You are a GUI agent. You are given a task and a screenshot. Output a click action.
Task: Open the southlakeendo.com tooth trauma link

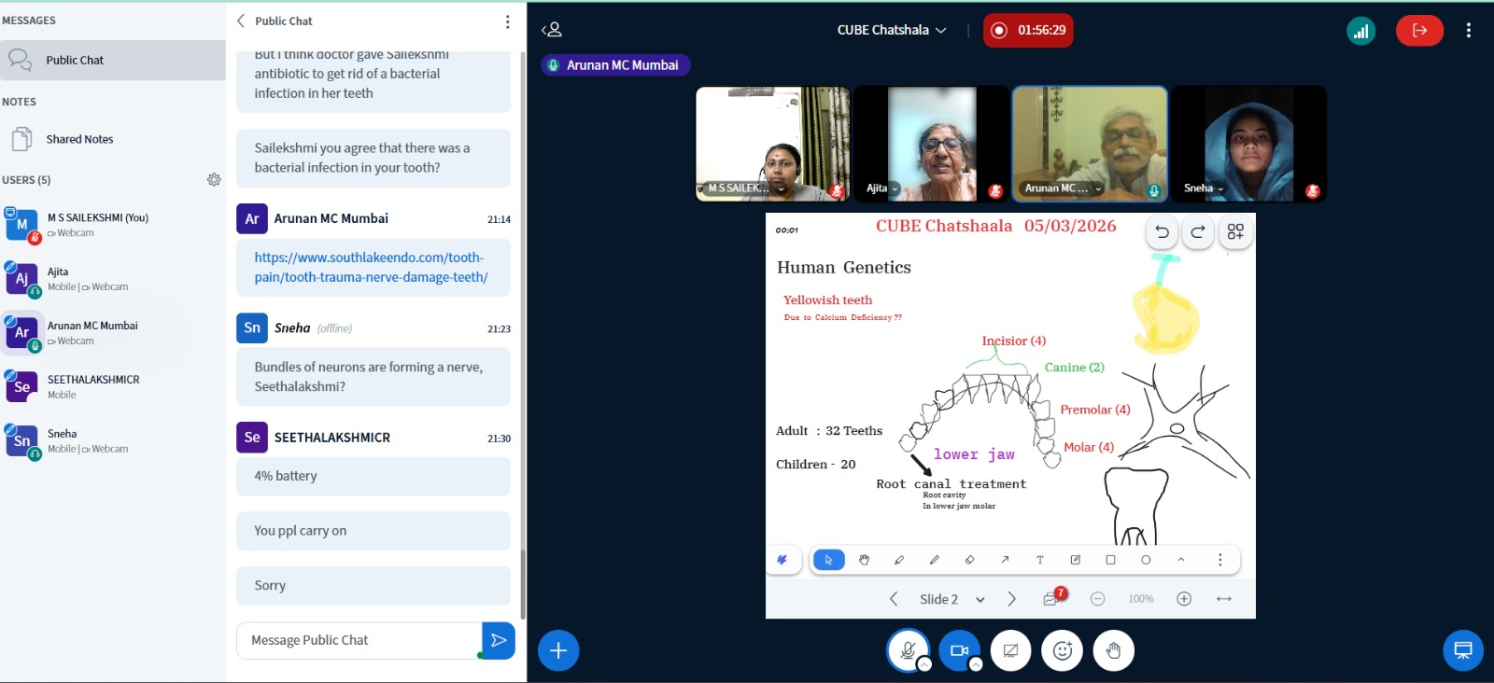(x=371, y=267)
